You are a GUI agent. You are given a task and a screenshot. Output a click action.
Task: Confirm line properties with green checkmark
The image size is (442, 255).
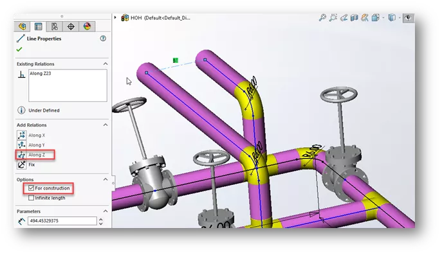click(x=19, y=49)
